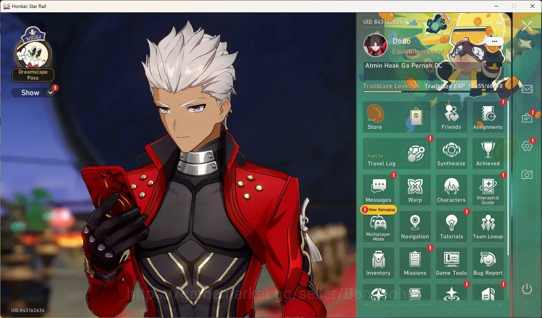Open the announcements board icon in the sidebar

[527, 118]
